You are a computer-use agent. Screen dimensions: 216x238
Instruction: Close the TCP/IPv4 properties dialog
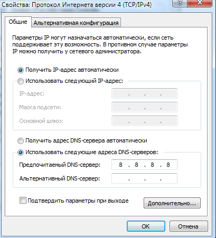pyautogui.click(x=200, y=3)
